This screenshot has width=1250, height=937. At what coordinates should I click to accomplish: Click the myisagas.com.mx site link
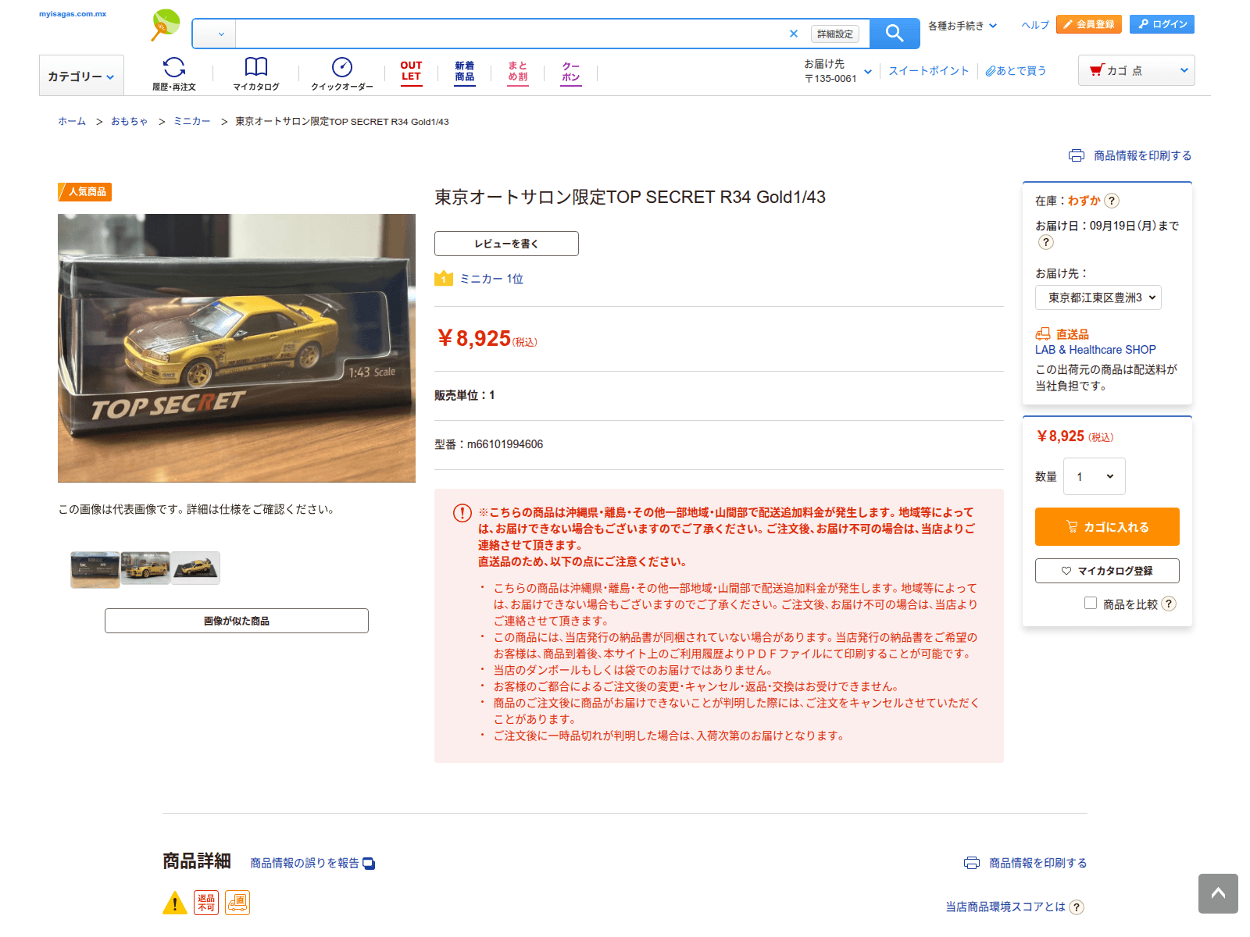click(x=73, y=14)
